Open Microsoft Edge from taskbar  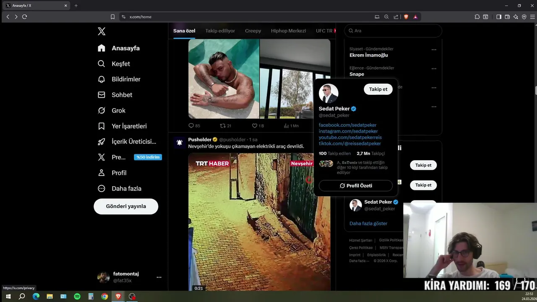36,297
